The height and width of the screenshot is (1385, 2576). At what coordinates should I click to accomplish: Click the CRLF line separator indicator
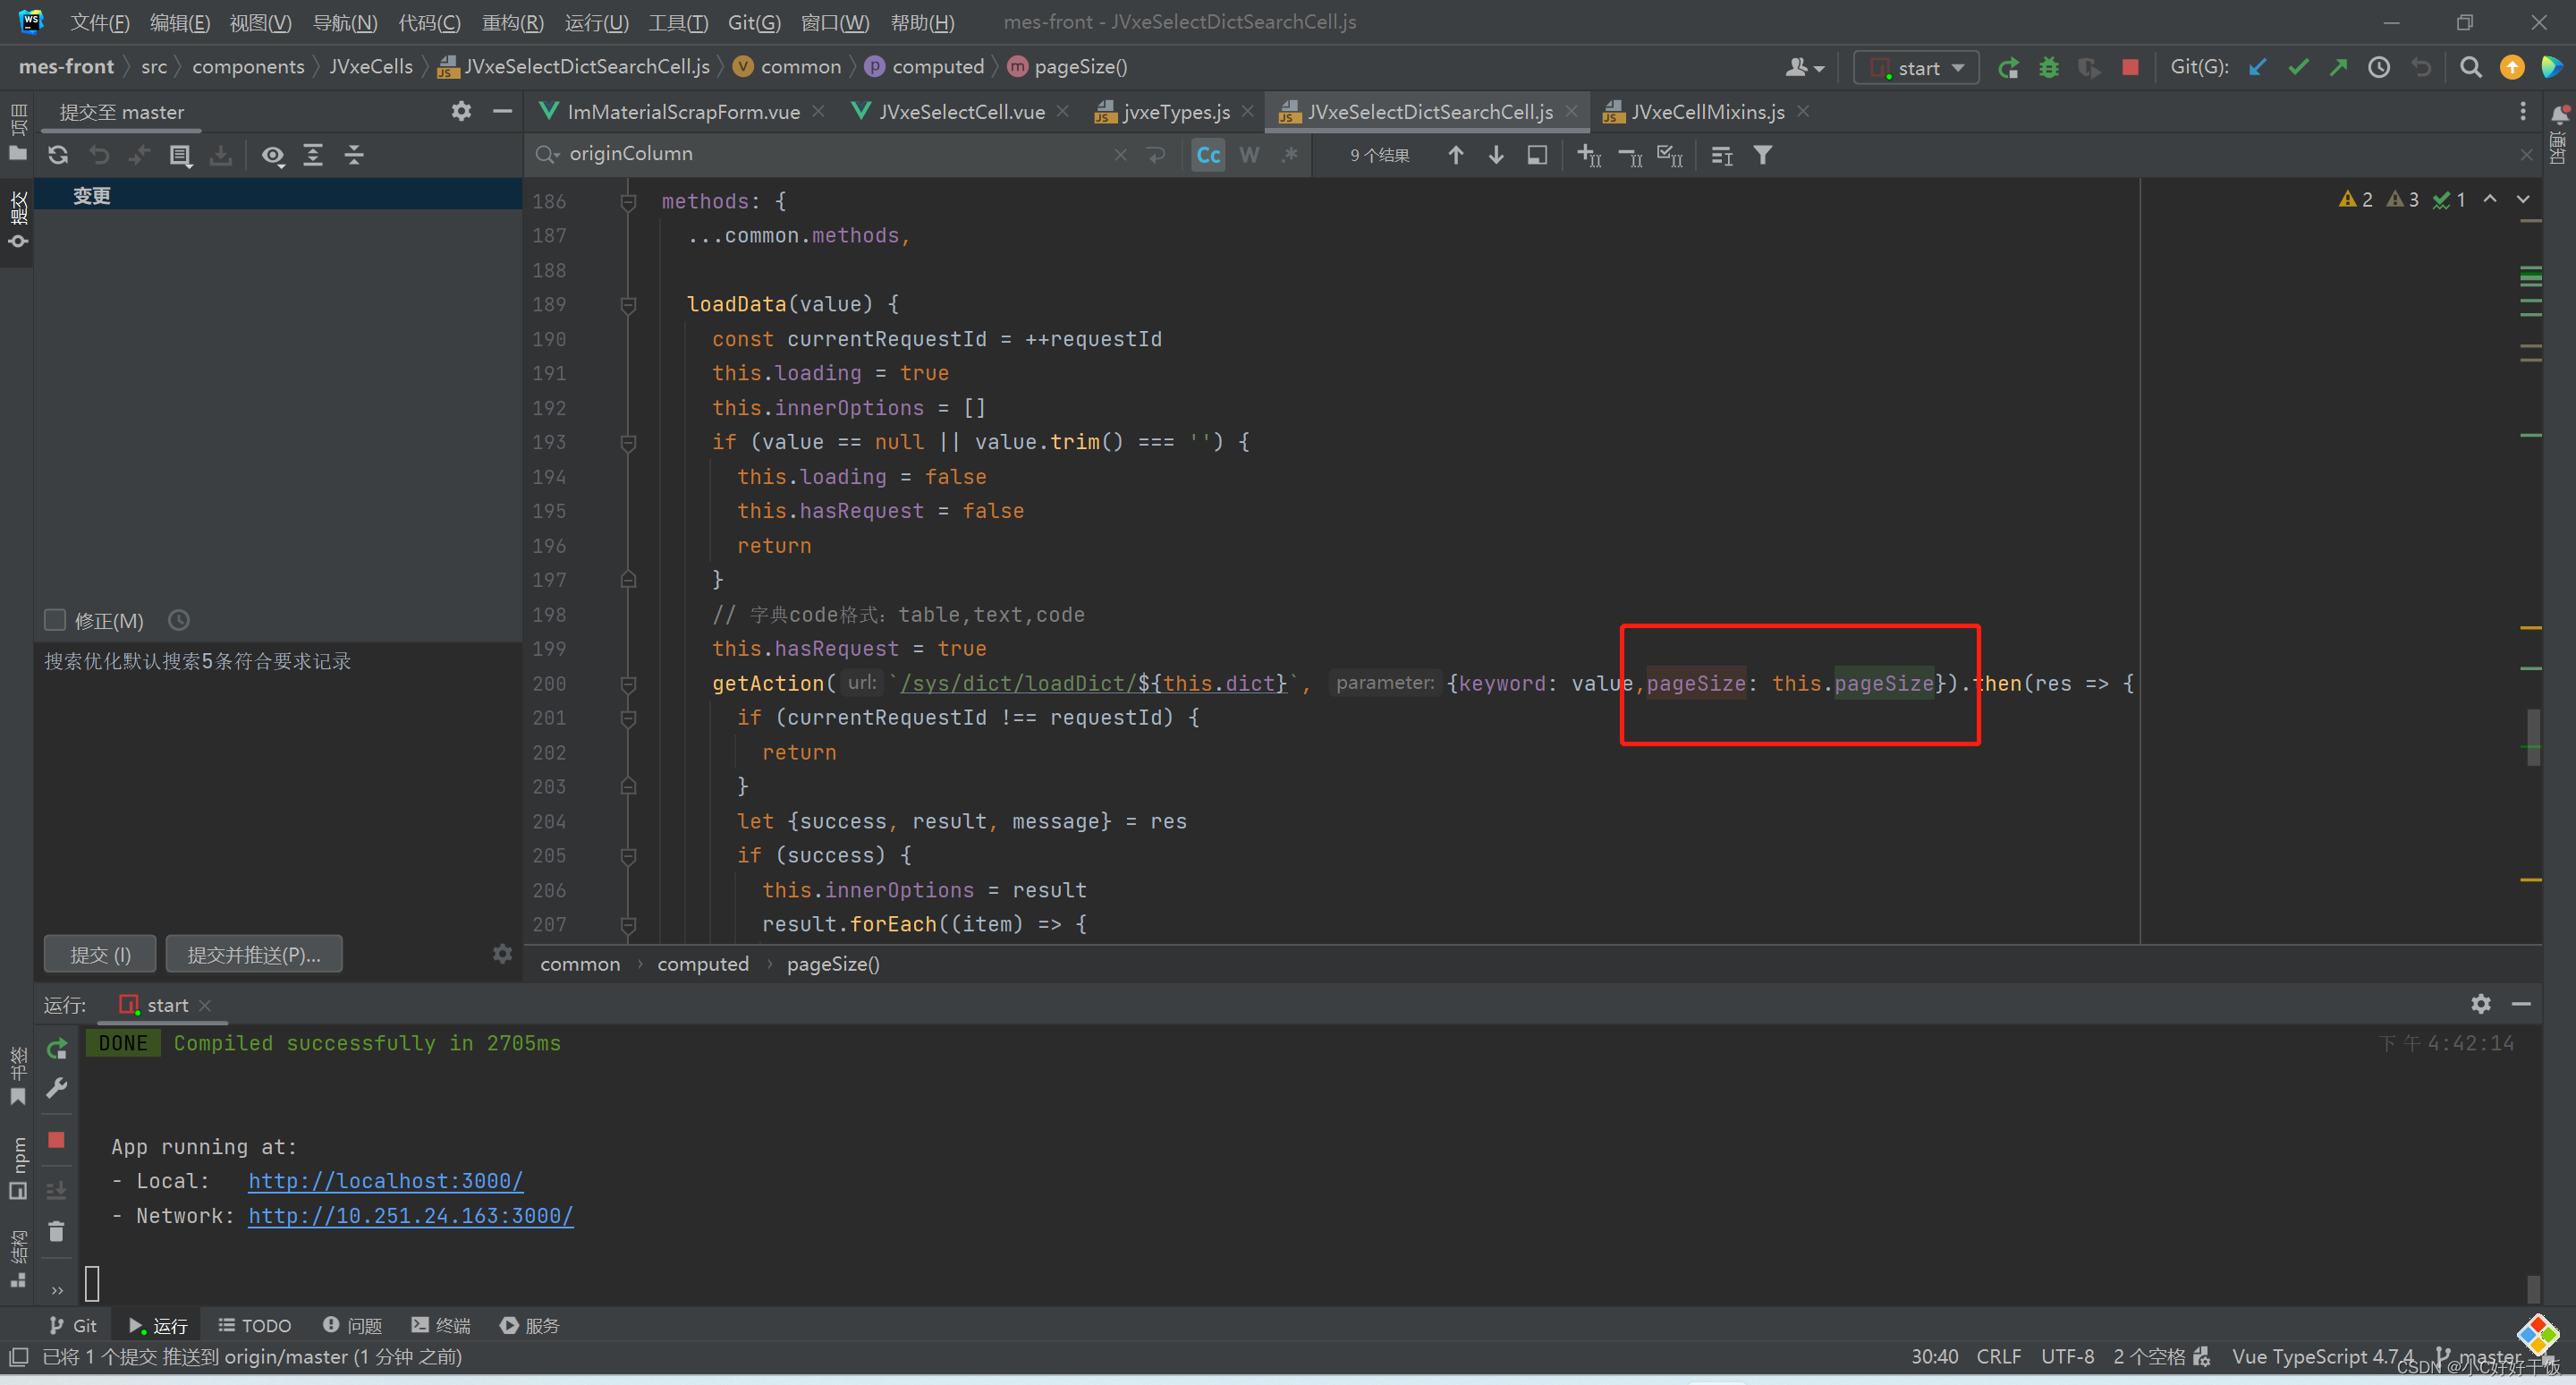(1998, 1357)
